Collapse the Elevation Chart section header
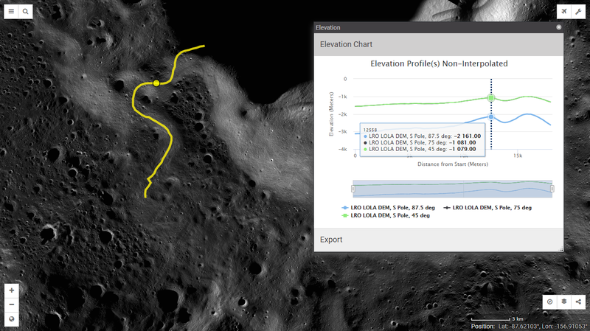Image resolution: width=590 pixels, height=331 pixels. pyautogui.click(x=439, y=44)
